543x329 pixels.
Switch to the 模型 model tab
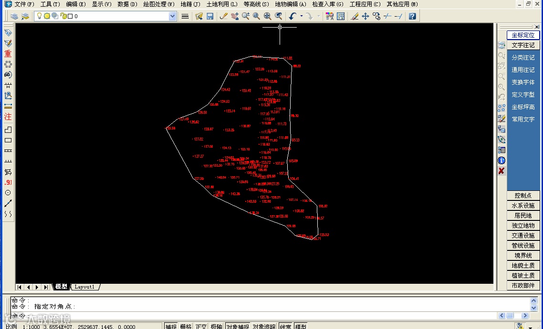click(61, 287)
